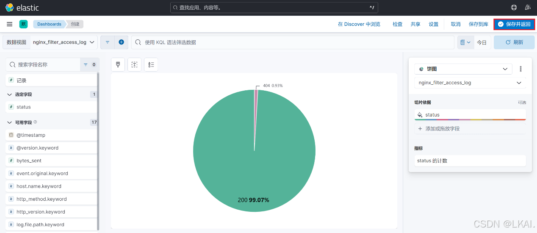
Task: Click the number icon of the 记录 field
Action: pos(11,80)
